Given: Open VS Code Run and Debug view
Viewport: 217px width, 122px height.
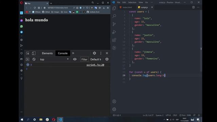Looking at the screenshot, I should pos(114,32).
